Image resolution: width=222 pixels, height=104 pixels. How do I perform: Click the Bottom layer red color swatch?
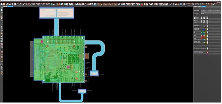coord(202,38)
